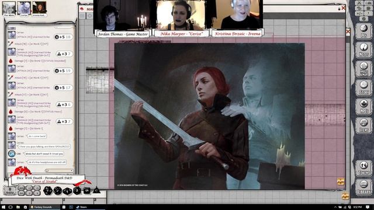Click the round icon below +/- button
This screenshot has height=210, width=374.
[x=363, y=19]
